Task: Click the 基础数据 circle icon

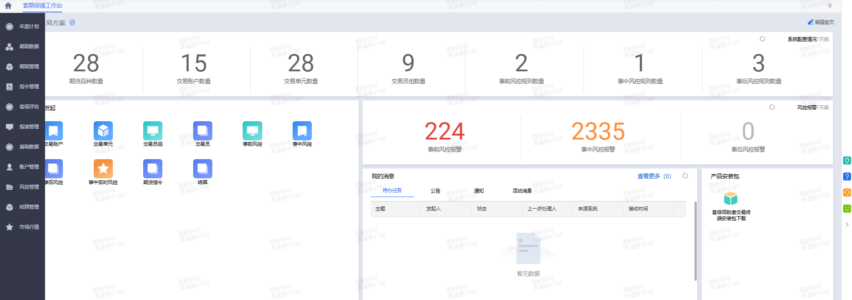Action: [x=9, y=147]
